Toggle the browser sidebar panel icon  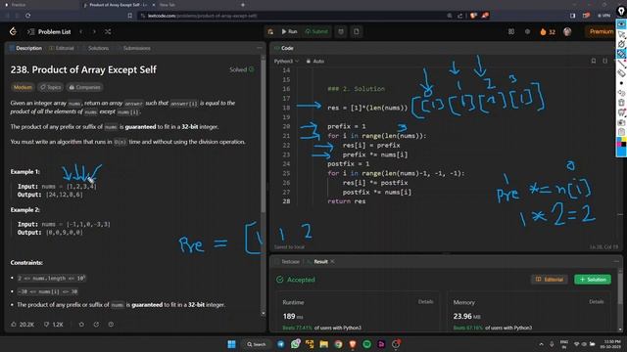pos(572,16)
